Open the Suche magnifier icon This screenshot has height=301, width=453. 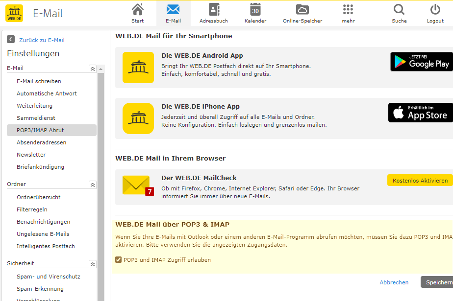click(399, 9)
